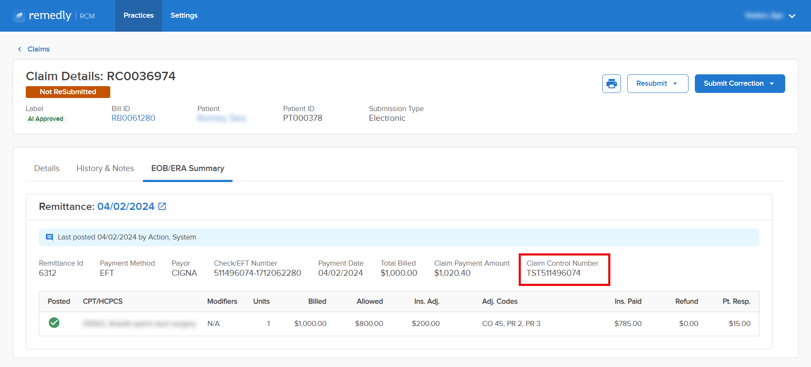Click the Not ReSubmitted status badge
Image resolution: width=811 pixels, height=367 pixels.
(68, 92)
